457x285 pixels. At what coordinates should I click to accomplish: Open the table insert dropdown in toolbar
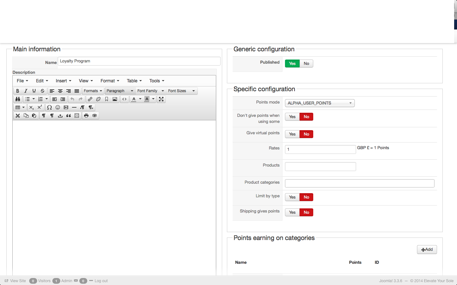20,107
